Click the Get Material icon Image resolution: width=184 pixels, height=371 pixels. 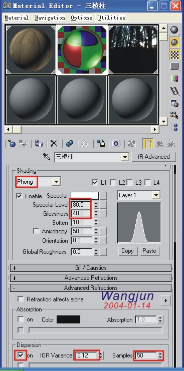coord(11,144)
